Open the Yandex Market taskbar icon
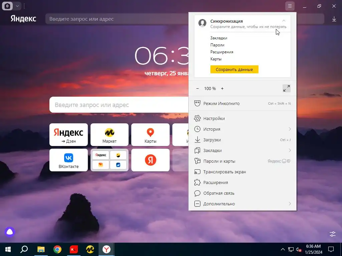Viewport: 342px width, 256px height. [90, 249]
